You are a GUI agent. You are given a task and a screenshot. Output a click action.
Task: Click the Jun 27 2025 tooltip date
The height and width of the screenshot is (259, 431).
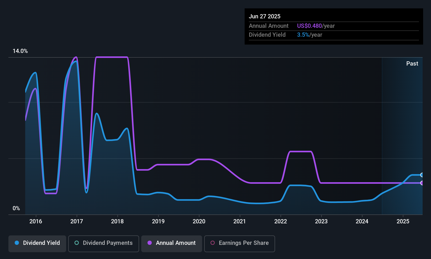(265, 17)
